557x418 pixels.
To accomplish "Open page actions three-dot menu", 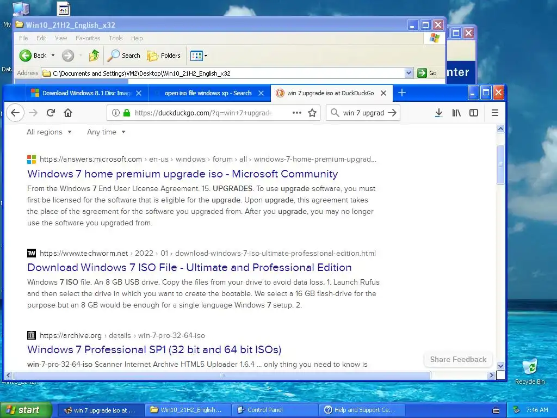I will [296, 113].
